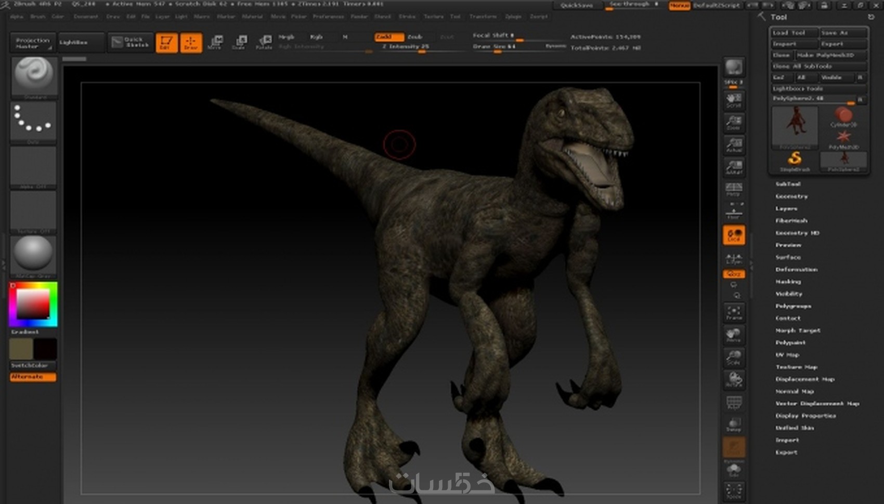Expand the Polygroups section
884x504 pixels.
click(x=794, y=306)
